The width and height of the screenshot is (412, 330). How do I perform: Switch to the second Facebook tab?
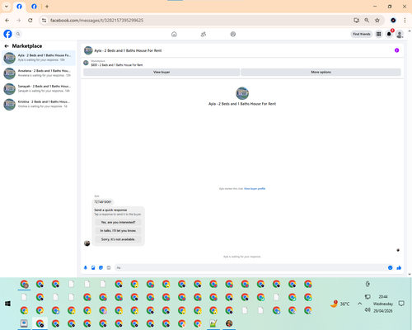point(34,7)
